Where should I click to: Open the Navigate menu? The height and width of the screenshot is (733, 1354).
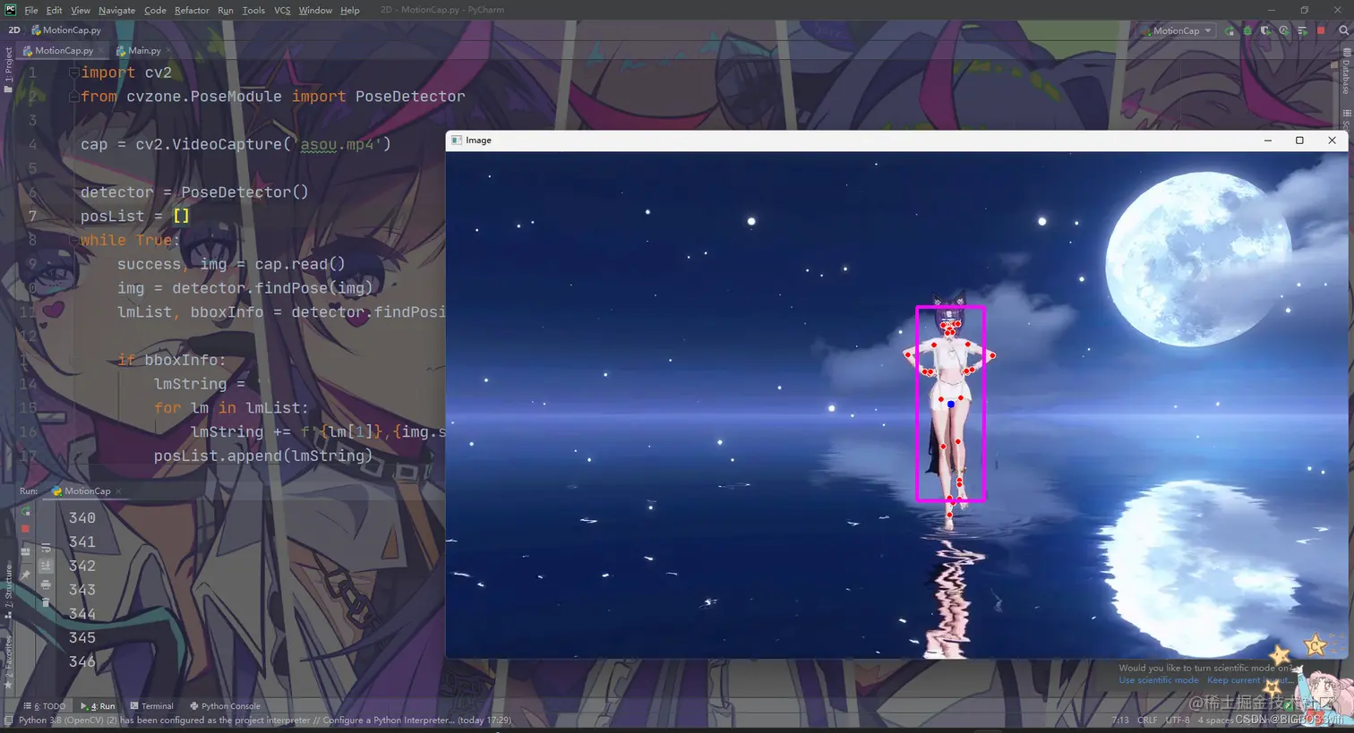coord(116,10)
